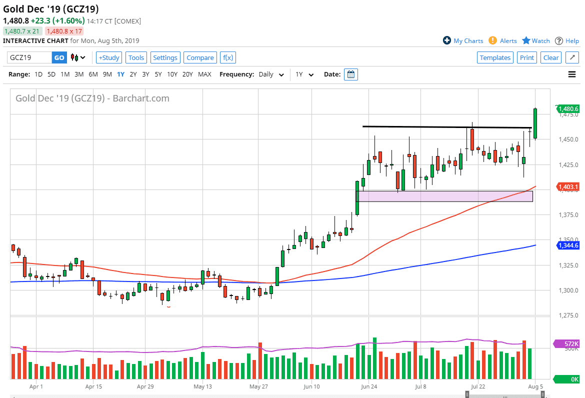Click the My Charts plus icon
The width and height of the screenshot is (585, 398).
click(x=447, y=40)
